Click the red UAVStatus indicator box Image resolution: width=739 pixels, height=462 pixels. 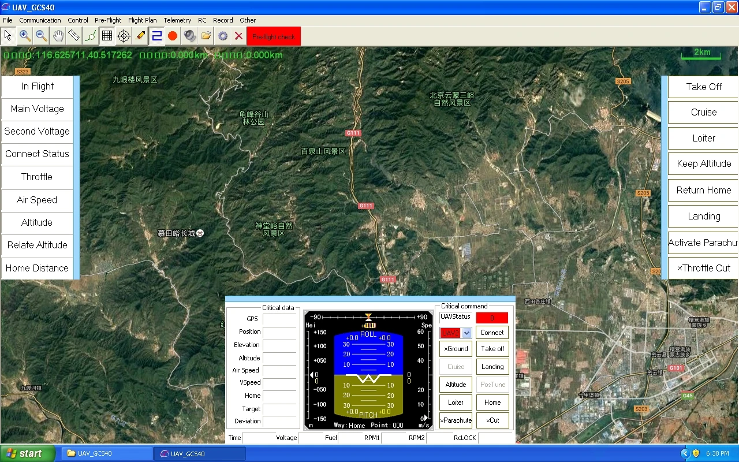[492, 318]
